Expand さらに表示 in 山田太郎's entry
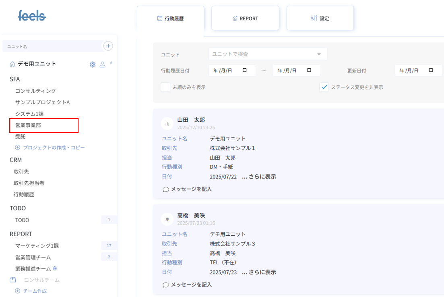 pyautogui.click(x=259, y=177)
